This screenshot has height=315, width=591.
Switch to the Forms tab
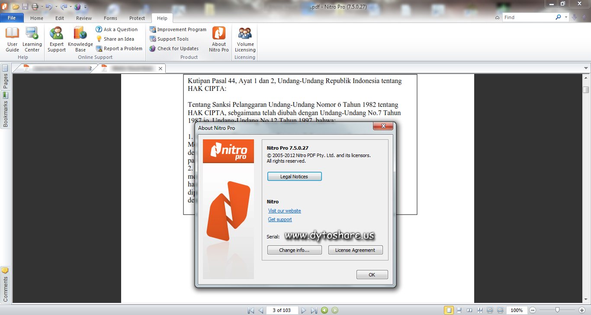pos(110,18)
